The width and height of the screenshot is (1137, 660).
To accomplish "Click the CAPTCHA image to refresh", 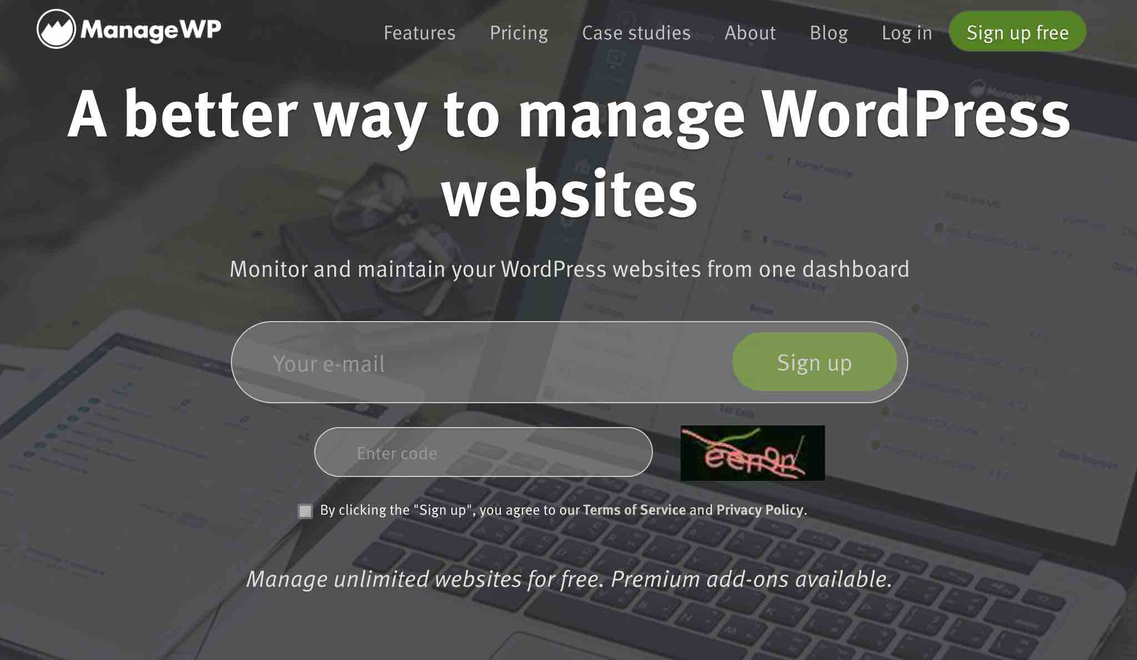I will pos(752,453).
